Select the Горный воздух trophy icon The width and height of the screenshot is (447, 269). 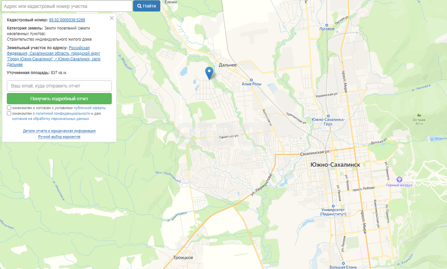[399, 179]
